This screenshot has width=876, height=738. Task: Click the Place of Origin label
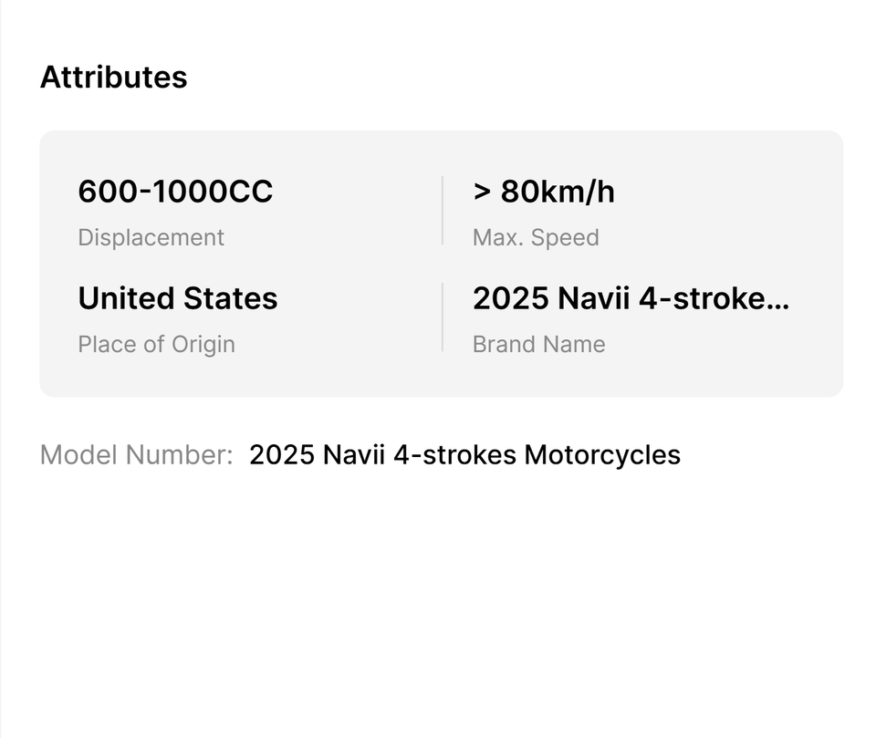coord(156,345)
